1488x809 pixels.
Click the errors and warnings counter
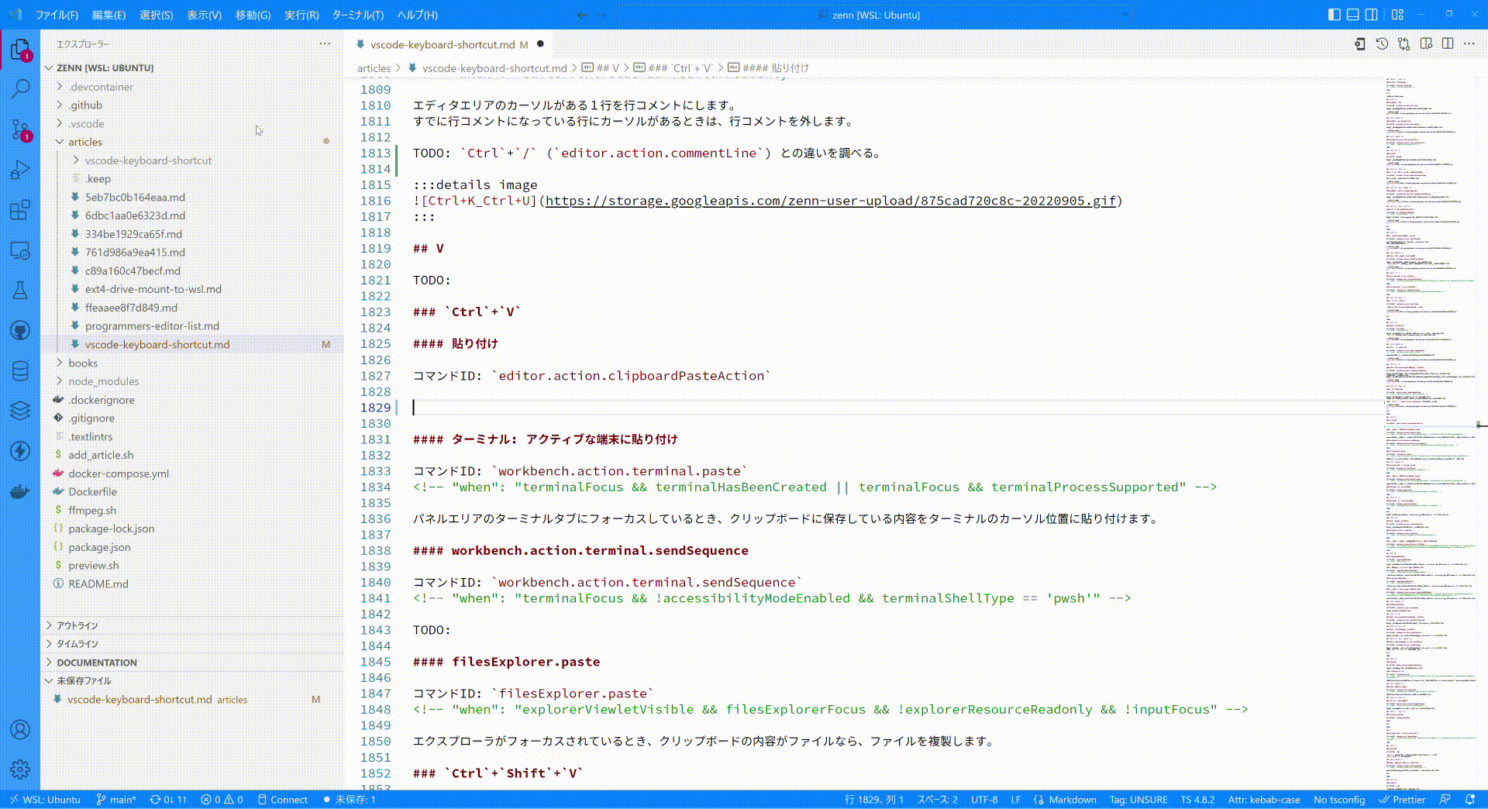point(222,799)
